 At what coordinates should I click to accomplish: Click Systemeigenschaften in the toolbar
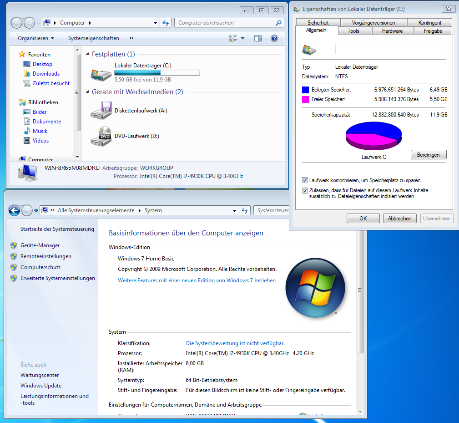click(94, 38)
